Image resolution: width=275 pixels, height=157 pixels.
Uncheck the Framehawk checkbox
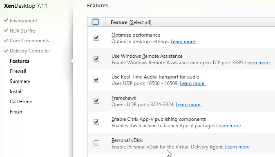click(96, 101)
